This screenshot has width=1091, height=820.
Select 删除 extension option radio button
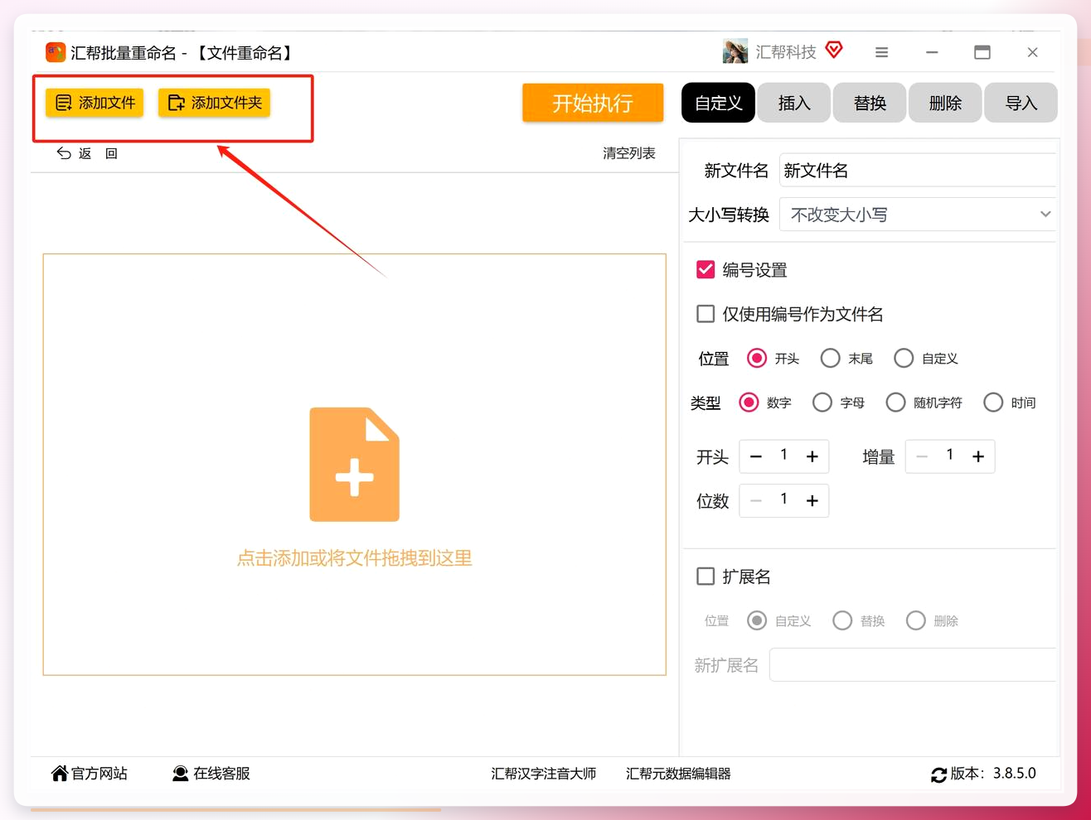915,620
